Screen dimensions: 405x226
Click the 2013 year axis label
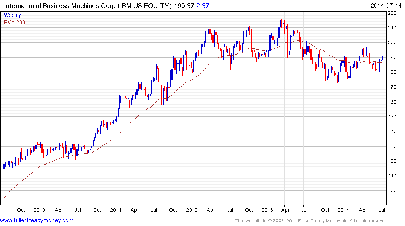click(x=267, y=210)
